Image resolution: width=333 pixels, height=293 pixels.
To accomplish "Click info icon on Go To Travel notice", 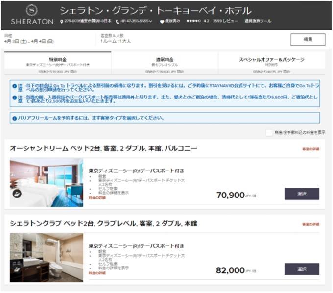I will point(14,86).
